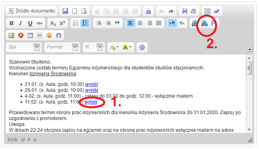The height and width of the screenshot is (149, 259).
Task: Open the smiley emoticon picker
Action: coord(49,35)
